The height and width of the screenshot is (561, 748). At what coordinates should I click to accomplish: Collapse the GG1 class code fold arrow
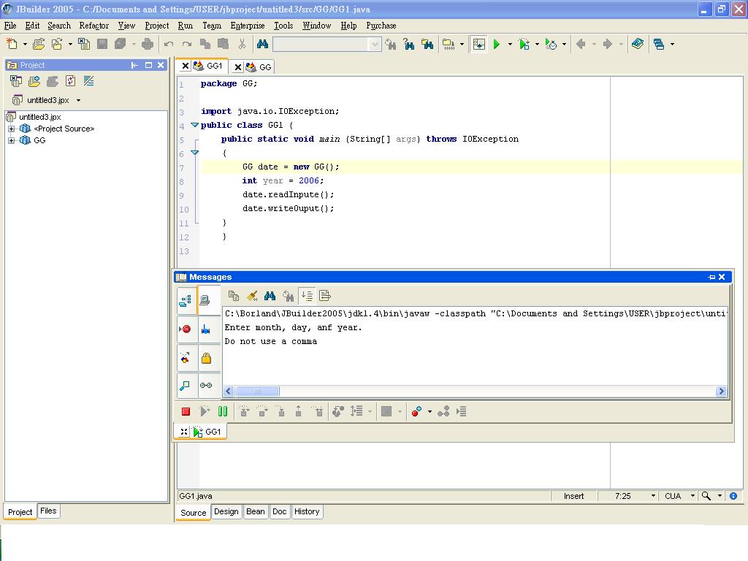(194, 125)
